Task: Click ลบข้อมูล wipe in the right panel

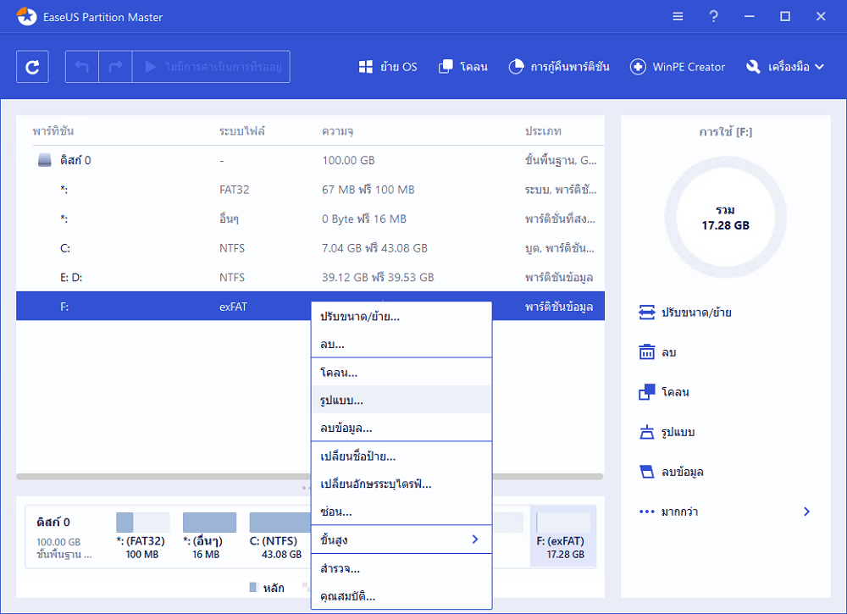Action: (x=671, y=472)
